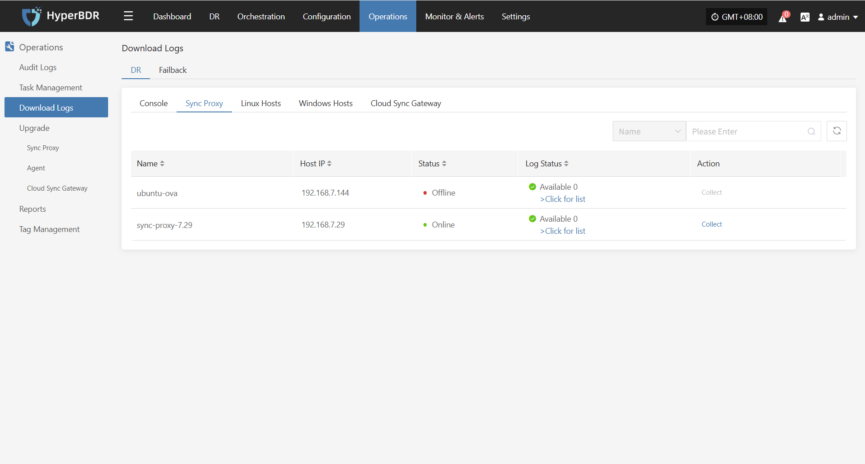
Task: Select the Windows Hosts sub-tab
Action: [x=326, y=103]
